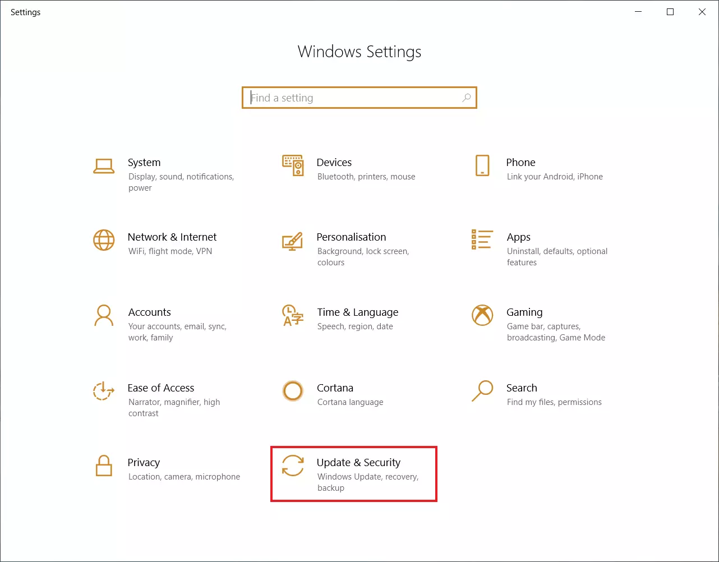The width and height of the screenshot is (719, 562).
Task: Click the Network & Internet globe icon
Action: pos(104,240)
